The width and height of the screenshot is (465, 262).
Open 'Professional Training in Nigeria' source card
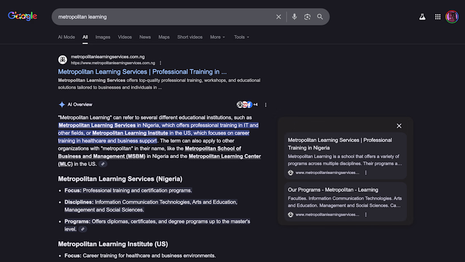point(345,156)
